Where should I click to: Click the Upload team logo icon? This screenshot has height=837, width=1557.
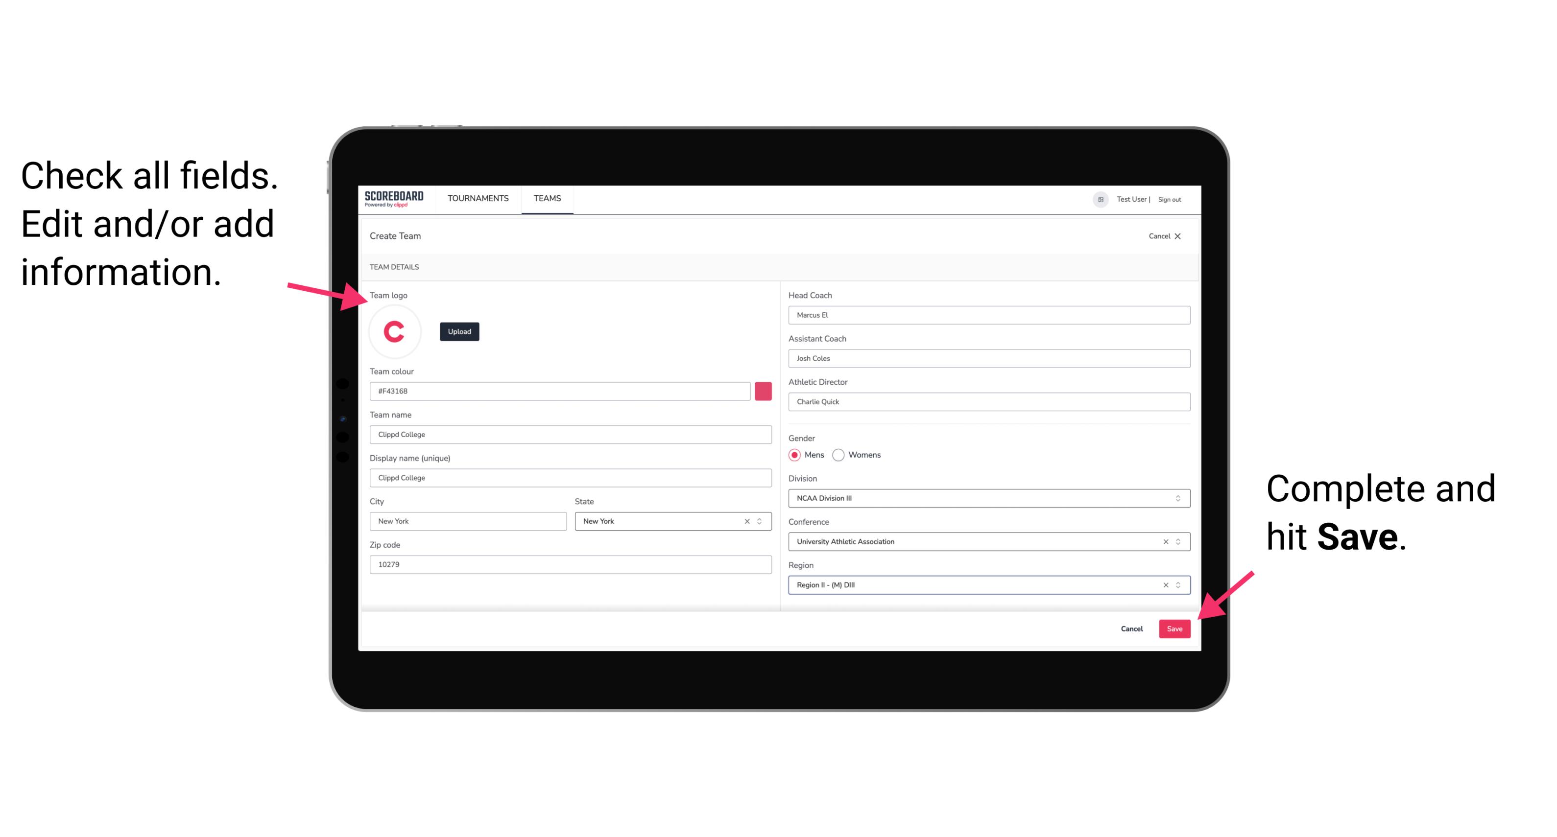[x=459, y=331]
